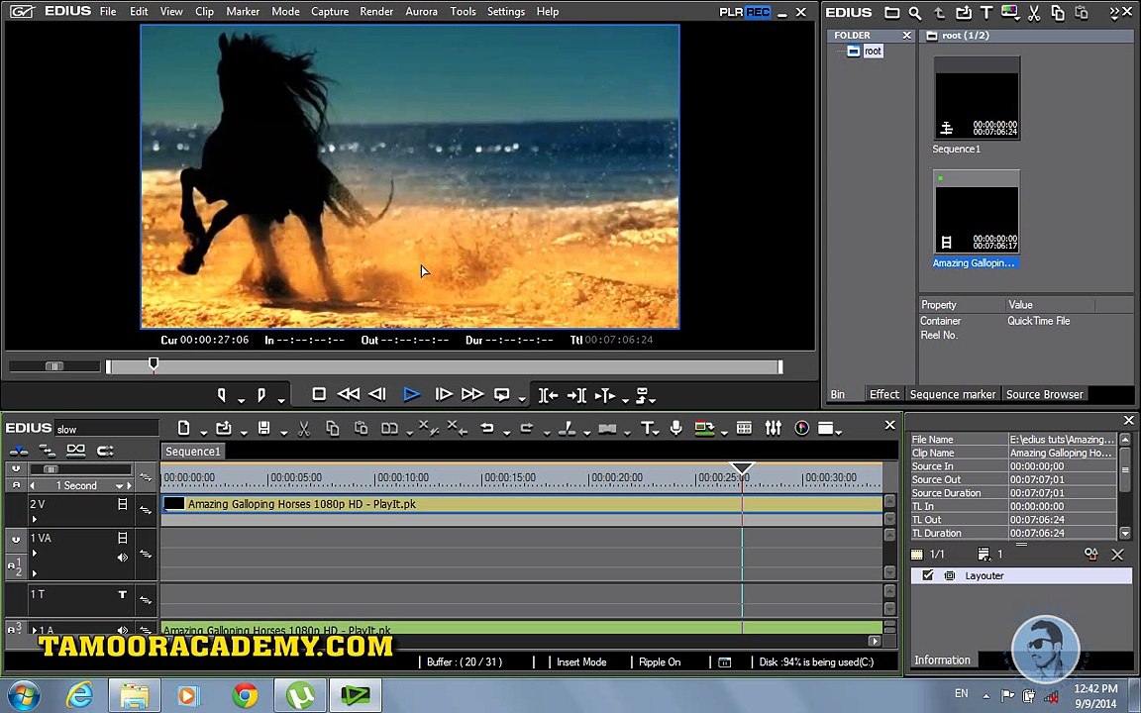
Task: Click the Set Out point icon
Action: click(261, 395)
